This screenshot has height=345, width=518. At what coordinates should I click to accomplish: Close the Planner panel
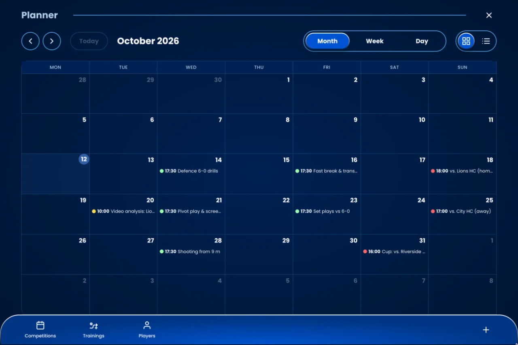click(489, 15)
